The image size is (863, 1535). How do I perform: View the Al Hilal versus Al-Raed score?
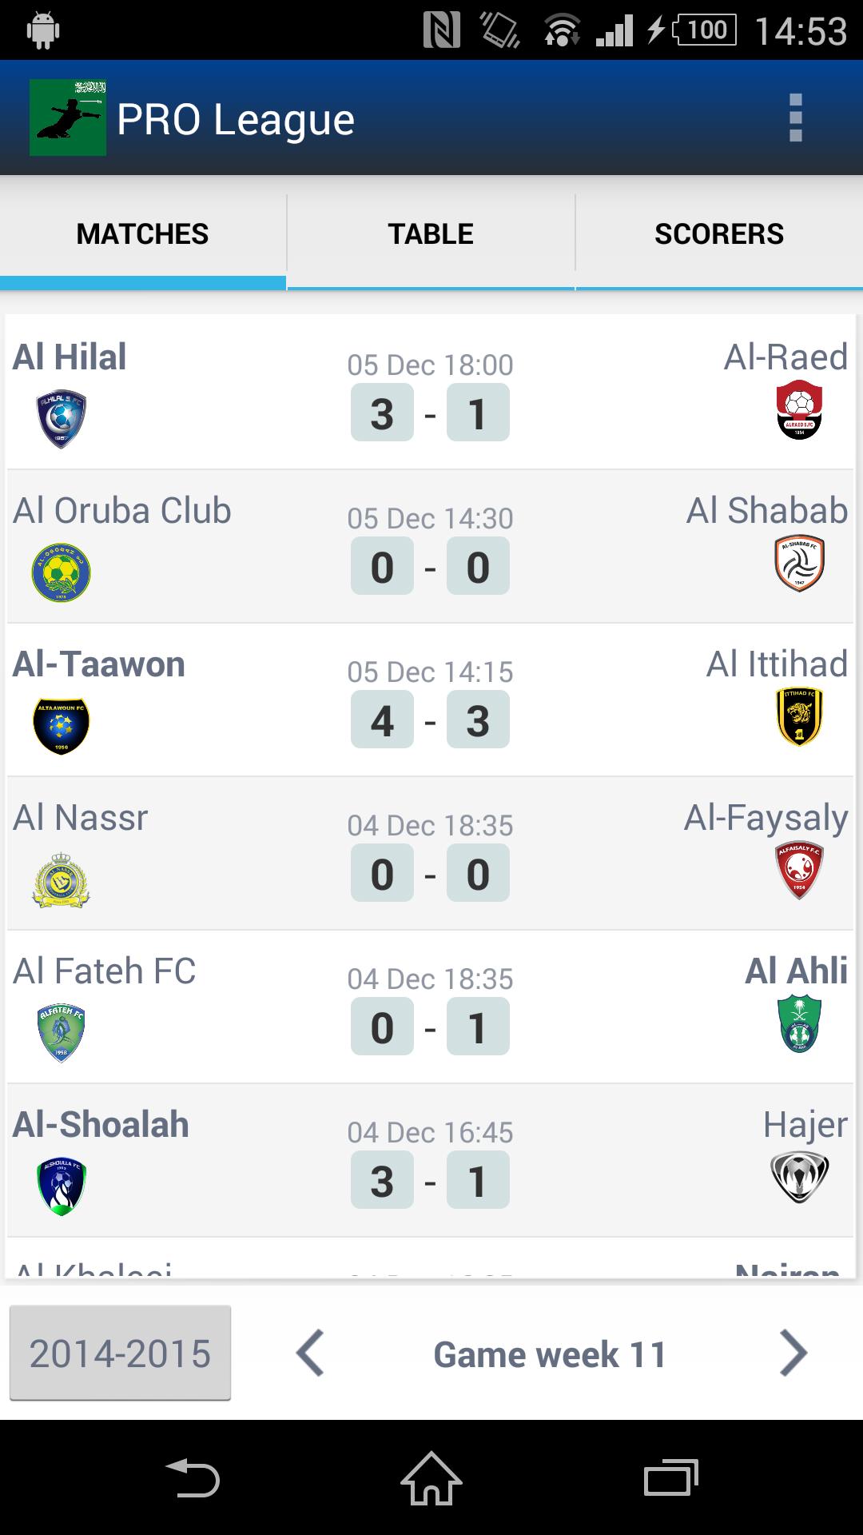[431, 413]
